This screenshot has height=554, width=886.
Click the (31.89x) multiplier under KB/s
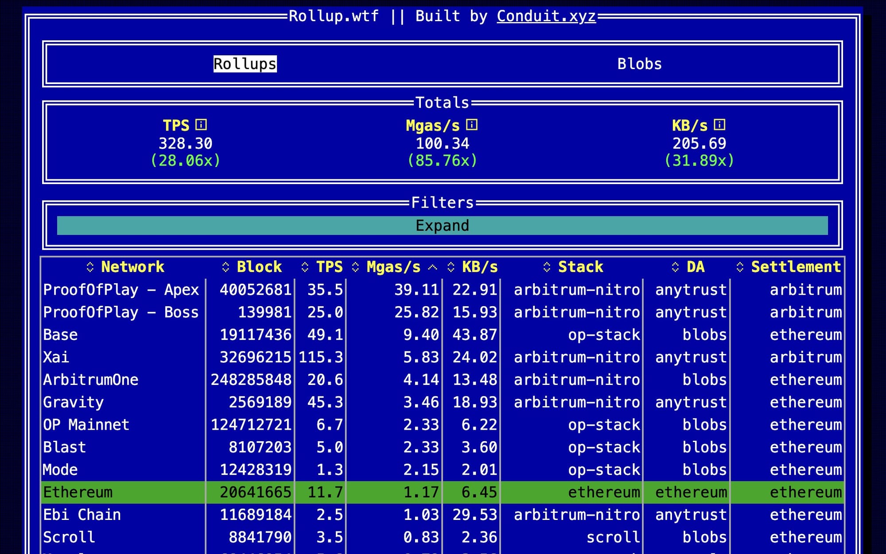[x=699, y=160]
